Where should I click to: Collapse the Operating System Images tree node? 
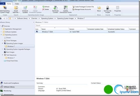(x=3, y=43)
